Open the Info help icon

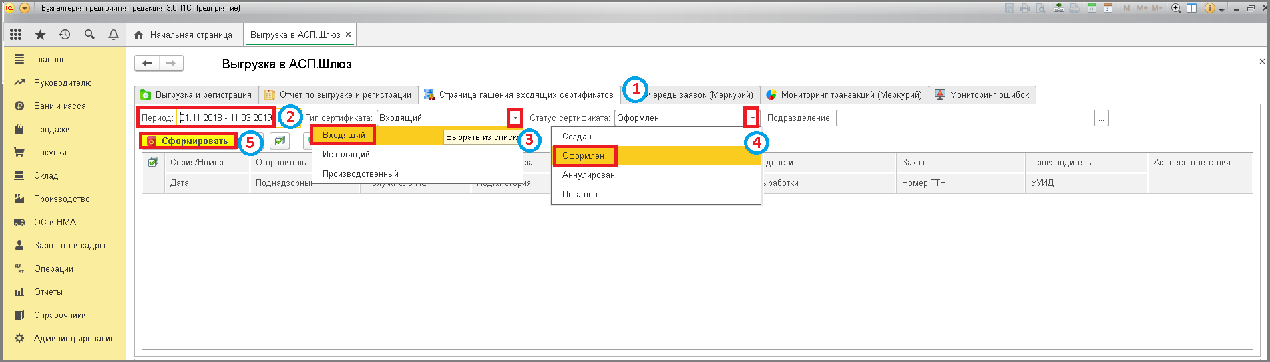pos(1210,8)
